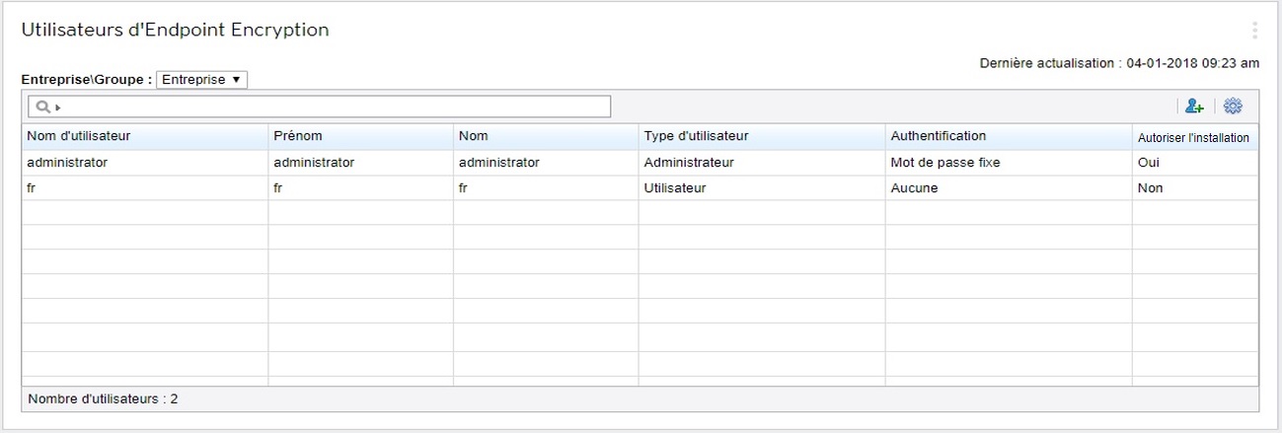Sort by Prénom column header
Viewport: 1282px width, 433px height.
298,136
